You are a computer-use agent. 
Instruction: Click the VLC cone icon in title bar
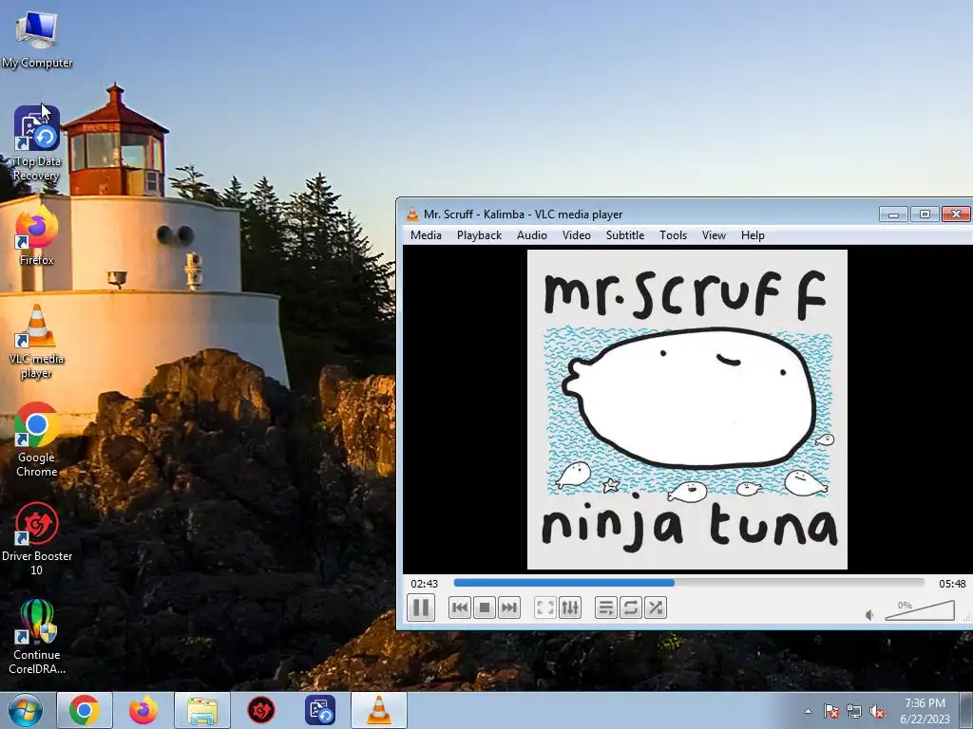[412, 215]
